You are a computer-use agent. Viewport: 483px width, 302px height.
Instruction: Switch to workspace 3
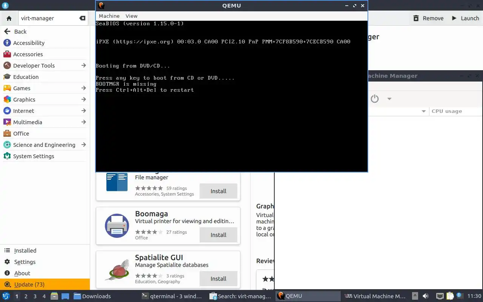(x=35, y=296)
